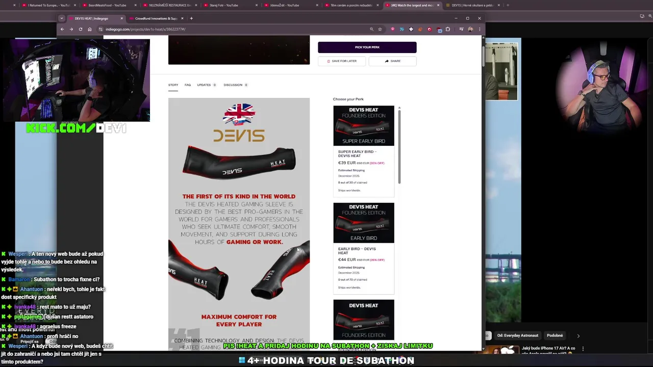Open the browser profile avatar
This screenshot has width=653, height=367.
(470, 29)
